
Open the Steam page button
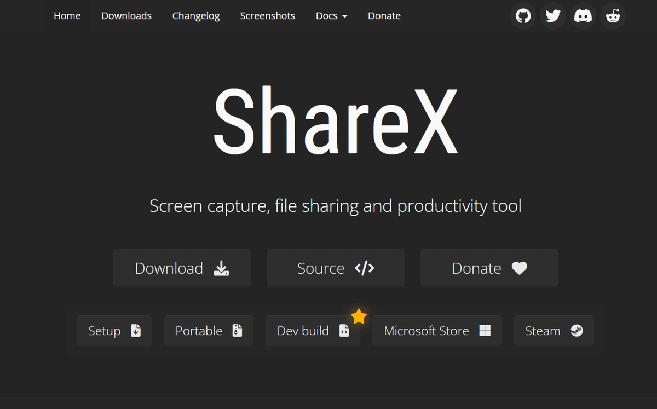[554, 331]
